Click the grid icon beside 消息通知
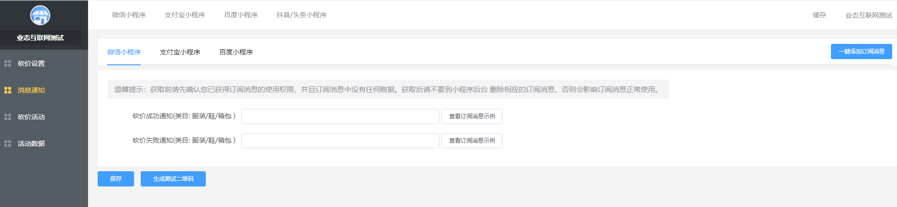Image resolution: width=897 pixels, height=207 pixels. click(x=8, y=90)
